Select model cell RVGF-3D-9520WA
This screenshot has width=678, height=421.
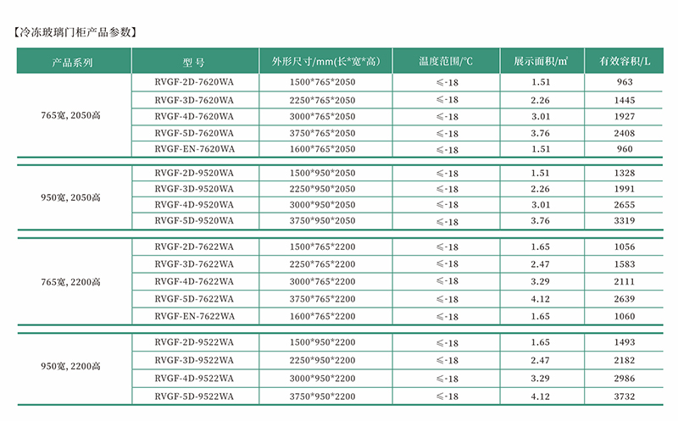click(x=194, y=189)
